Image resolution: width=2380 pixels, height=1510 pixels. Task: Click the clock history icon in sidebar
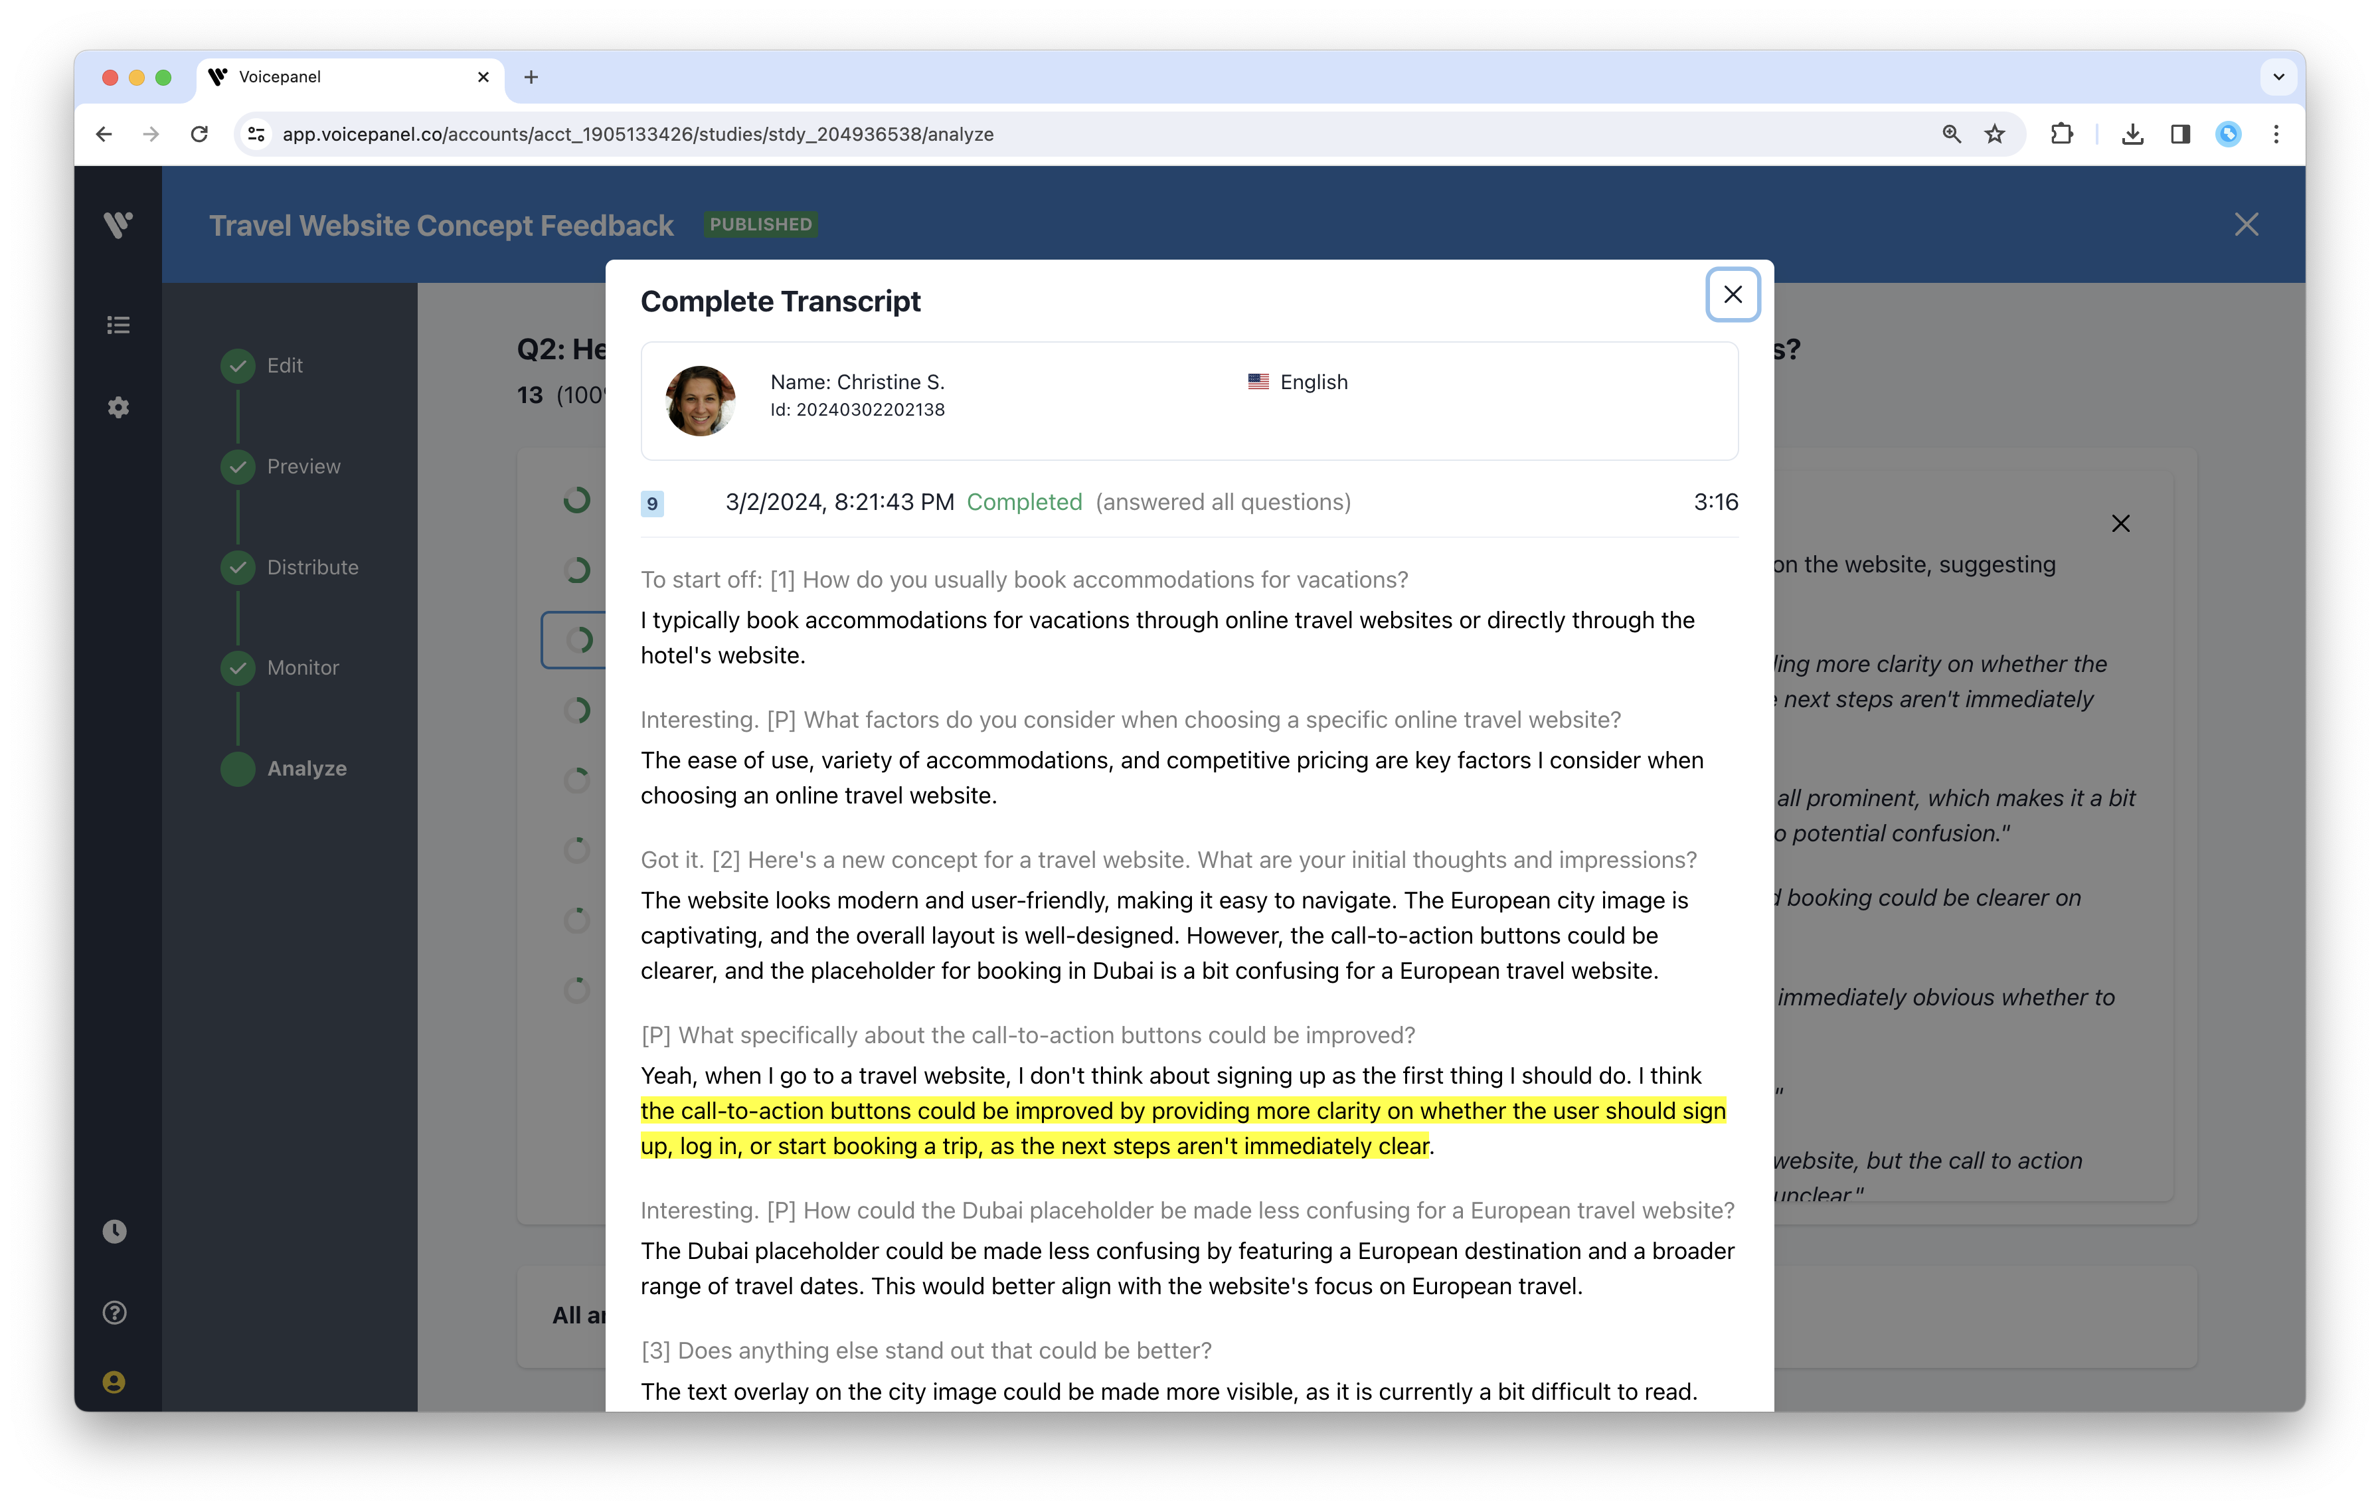click(x=115, y=1231)
